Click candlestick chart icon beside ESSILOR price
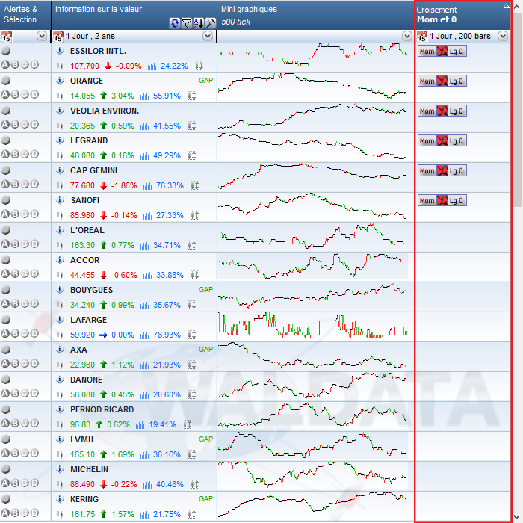This screenshot has height=523, width=523. point(60,66)
